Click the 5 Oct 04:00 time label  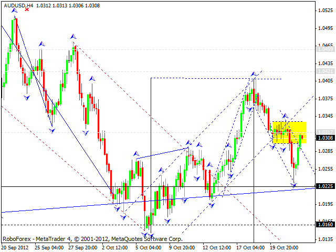pos(148,247)
